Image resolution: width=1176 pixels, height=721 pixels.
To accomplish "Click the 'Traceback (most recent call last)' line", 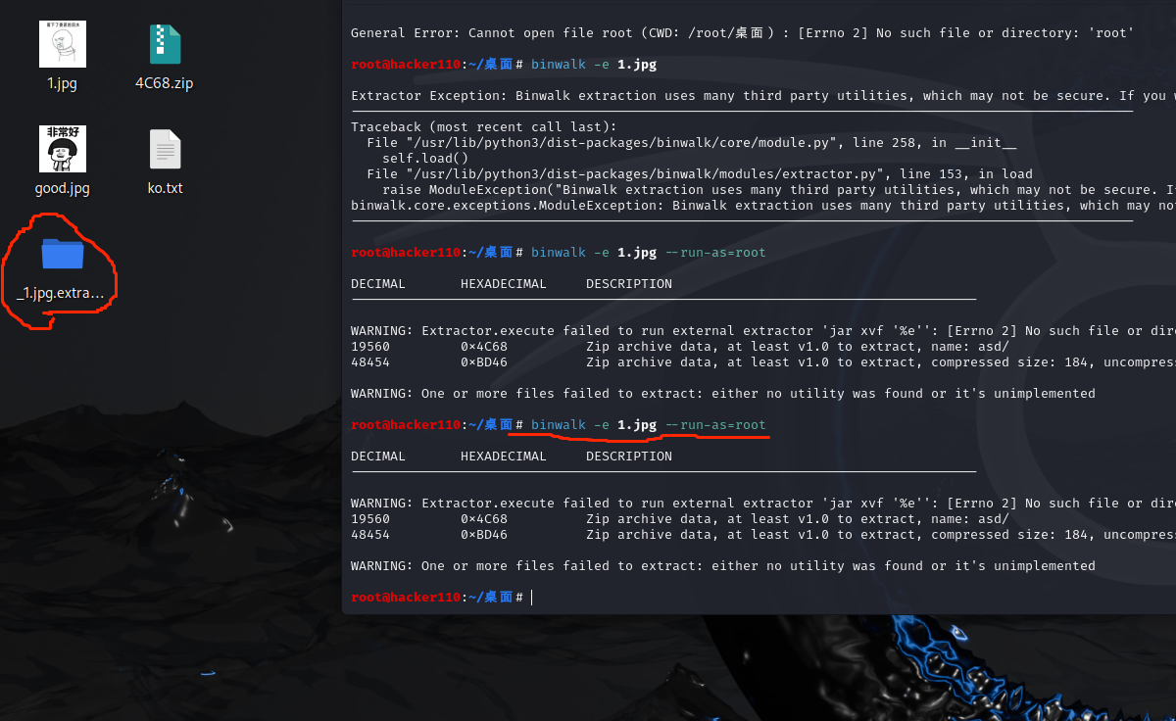I will pyautogui.click(x=484, y=127).
